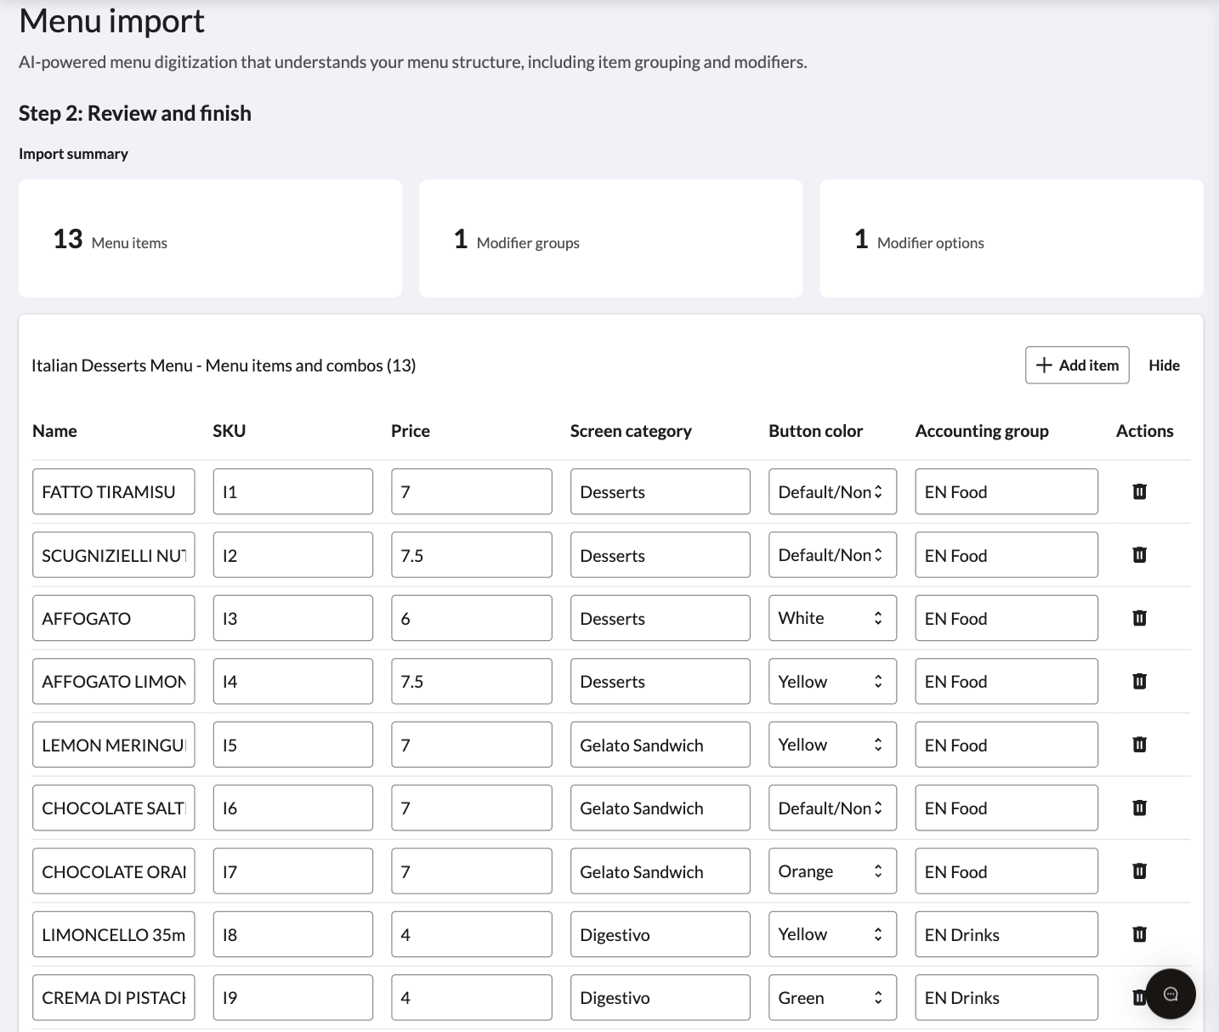This screenshot has width=1219, height=1032.
Task: Open the button color dropdown for AFFOGATO
Action: pos(831,618)
